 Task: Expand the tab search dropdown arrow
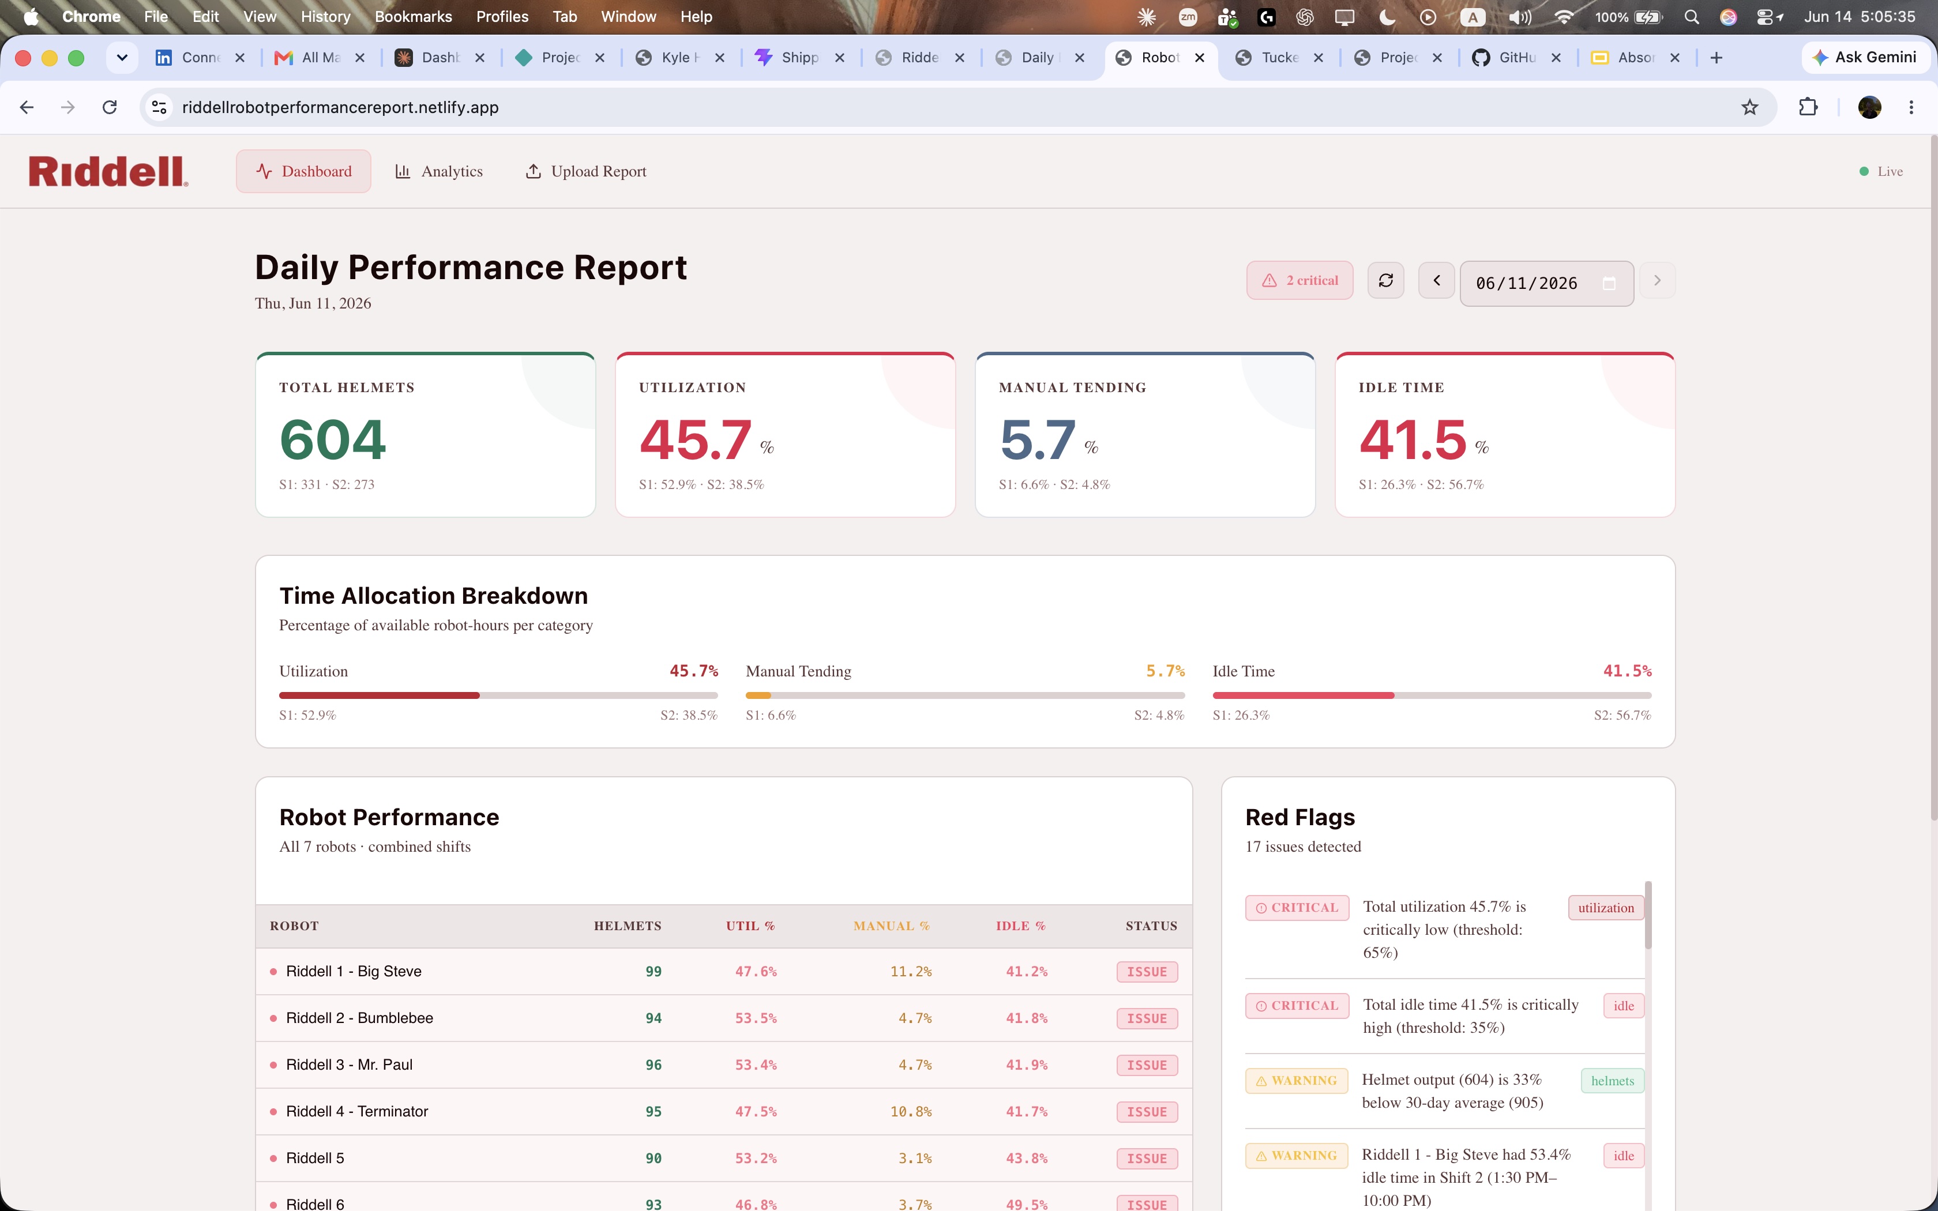pos(122,58)
